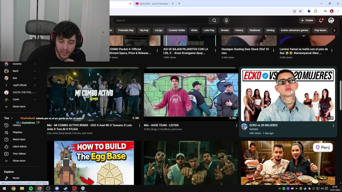This screenshot has height=192, width=342.
Task: Open options menu for AUGE TEAM - LISTEN mix
Action: (236, 125)
